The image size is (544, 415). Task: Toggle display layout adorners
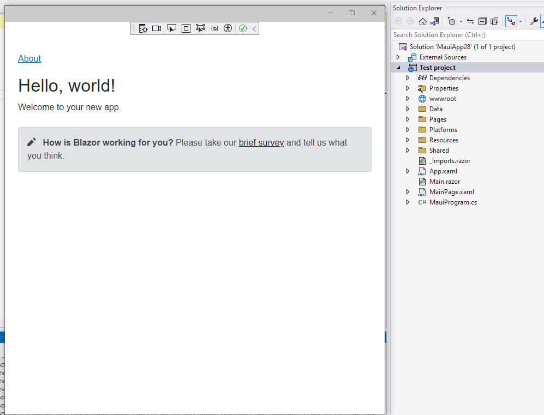186,28
